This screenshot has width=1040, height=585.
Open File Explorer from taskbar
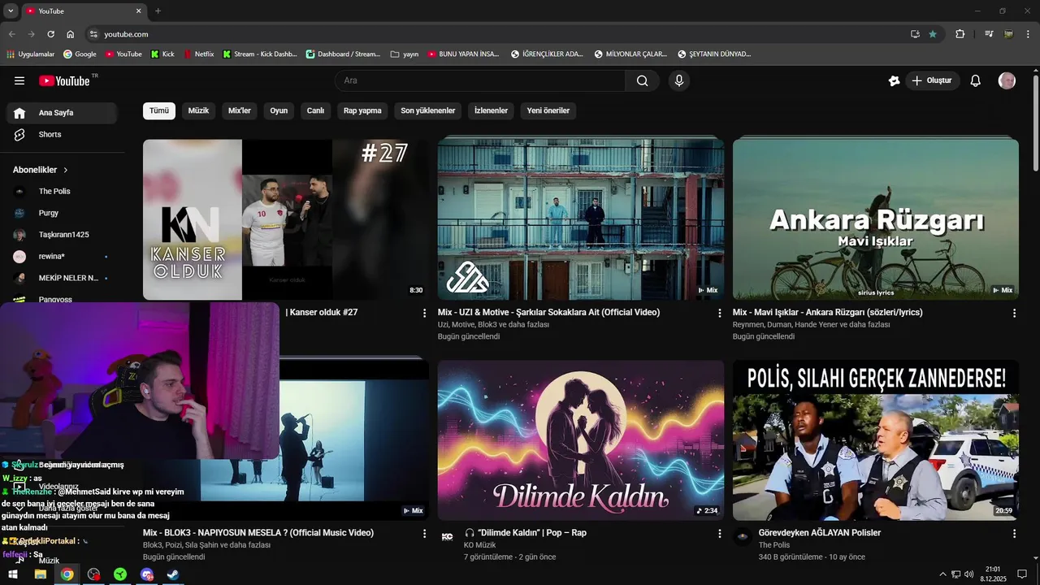(x=40, y=574)
